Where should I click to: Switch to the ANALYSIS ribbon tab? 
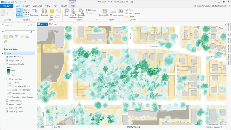pyautogui.click(x=37, y=6)
